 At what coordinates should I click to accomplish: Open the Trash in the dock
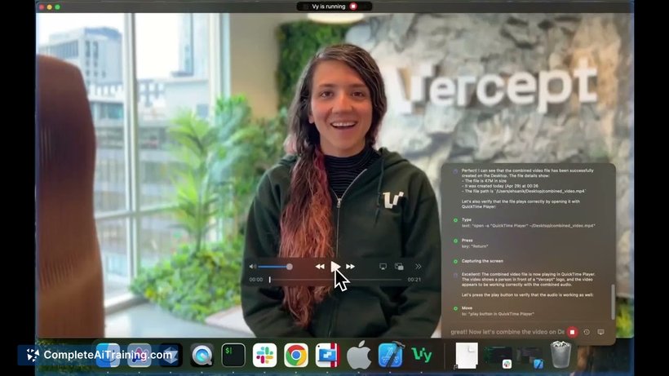(561, 354)
